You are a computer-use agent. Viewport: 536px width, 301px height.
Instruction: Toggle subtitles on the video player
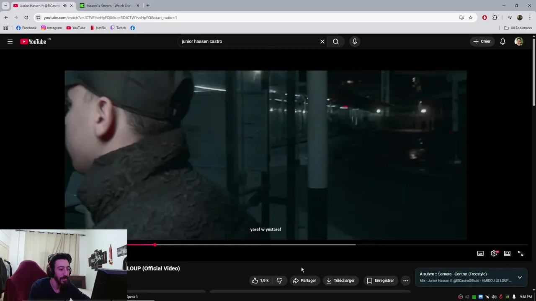click(481, 253)
